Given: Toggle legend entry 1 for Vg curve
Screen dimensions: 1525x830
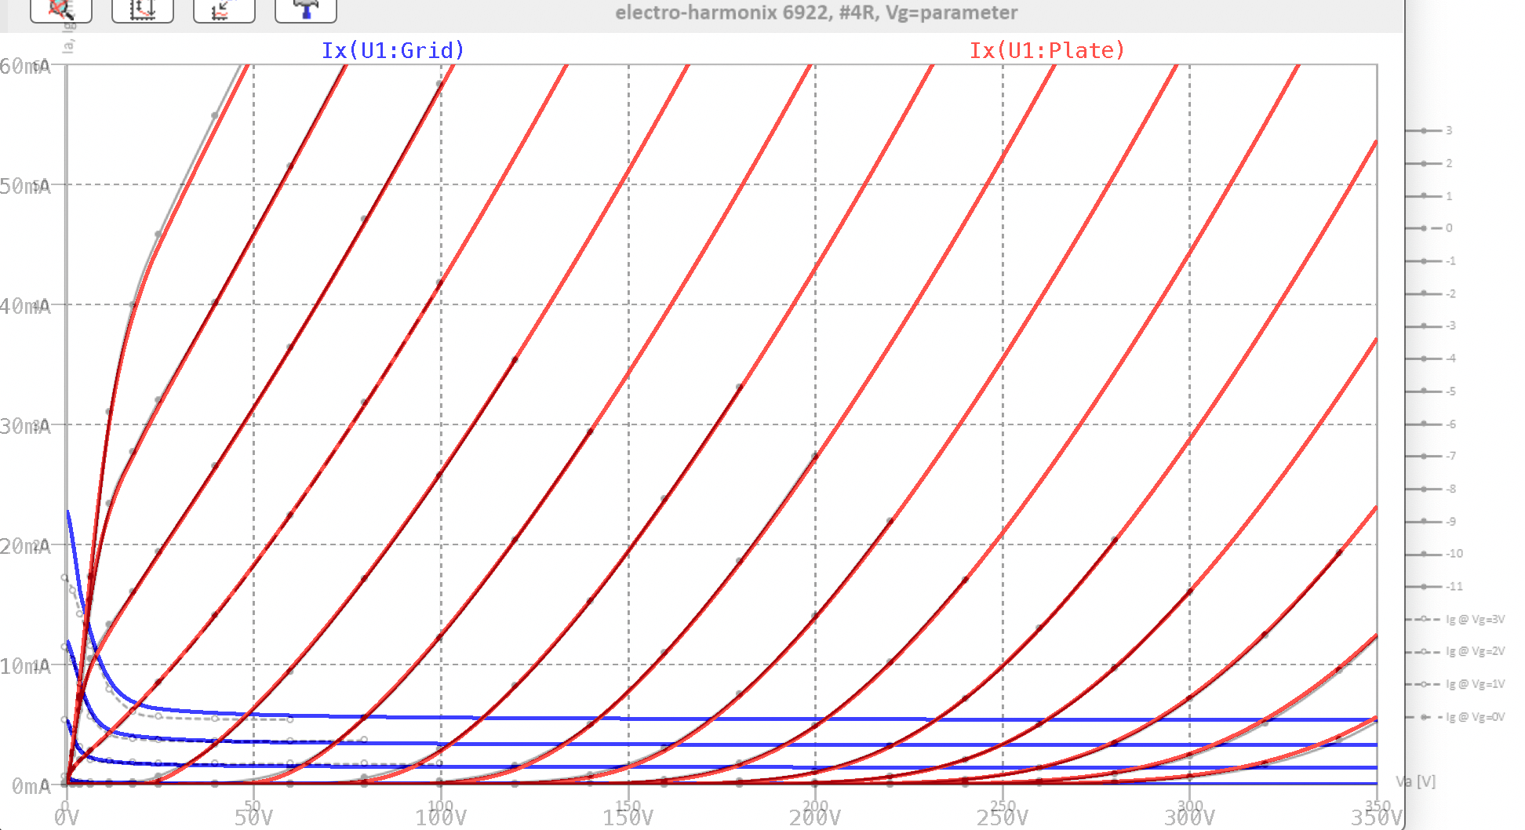Looking at the screenshot, I should click(x=1429, y=196).
